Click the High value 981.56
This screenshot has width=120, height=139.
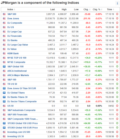63,27
